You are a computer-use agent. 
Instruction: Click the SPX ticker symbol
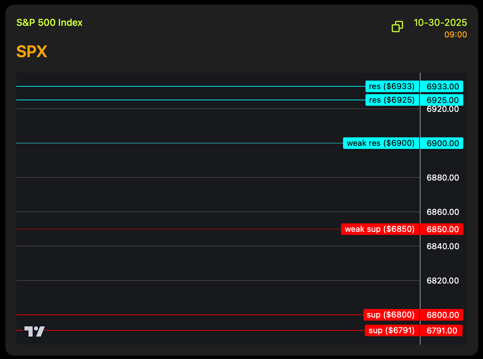pyautogui.click(x=32, y=52)
